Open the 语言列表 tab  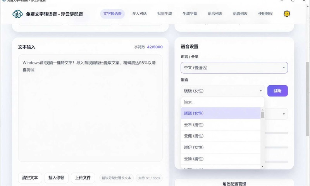pyautogui.click(x=215, y=14)
